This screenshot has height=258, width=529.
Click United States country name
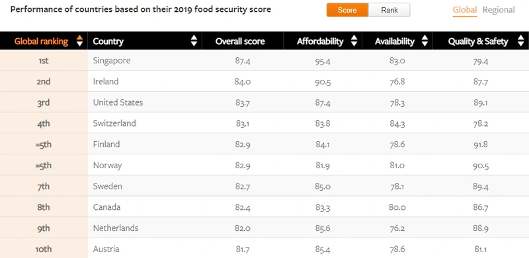pyautogui.click(x=118, y=102)
